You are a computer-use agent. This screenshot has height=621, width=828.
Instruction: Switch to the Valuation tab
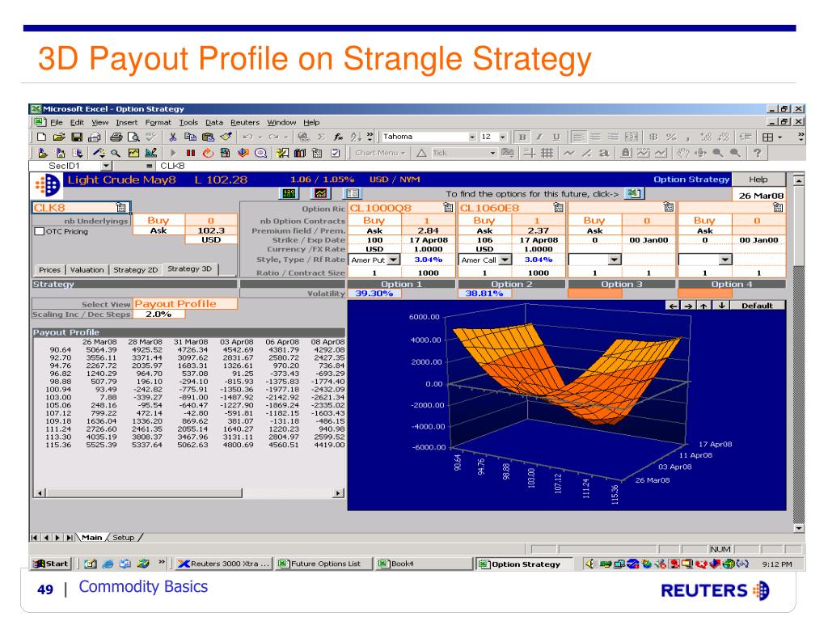[87, 270]
